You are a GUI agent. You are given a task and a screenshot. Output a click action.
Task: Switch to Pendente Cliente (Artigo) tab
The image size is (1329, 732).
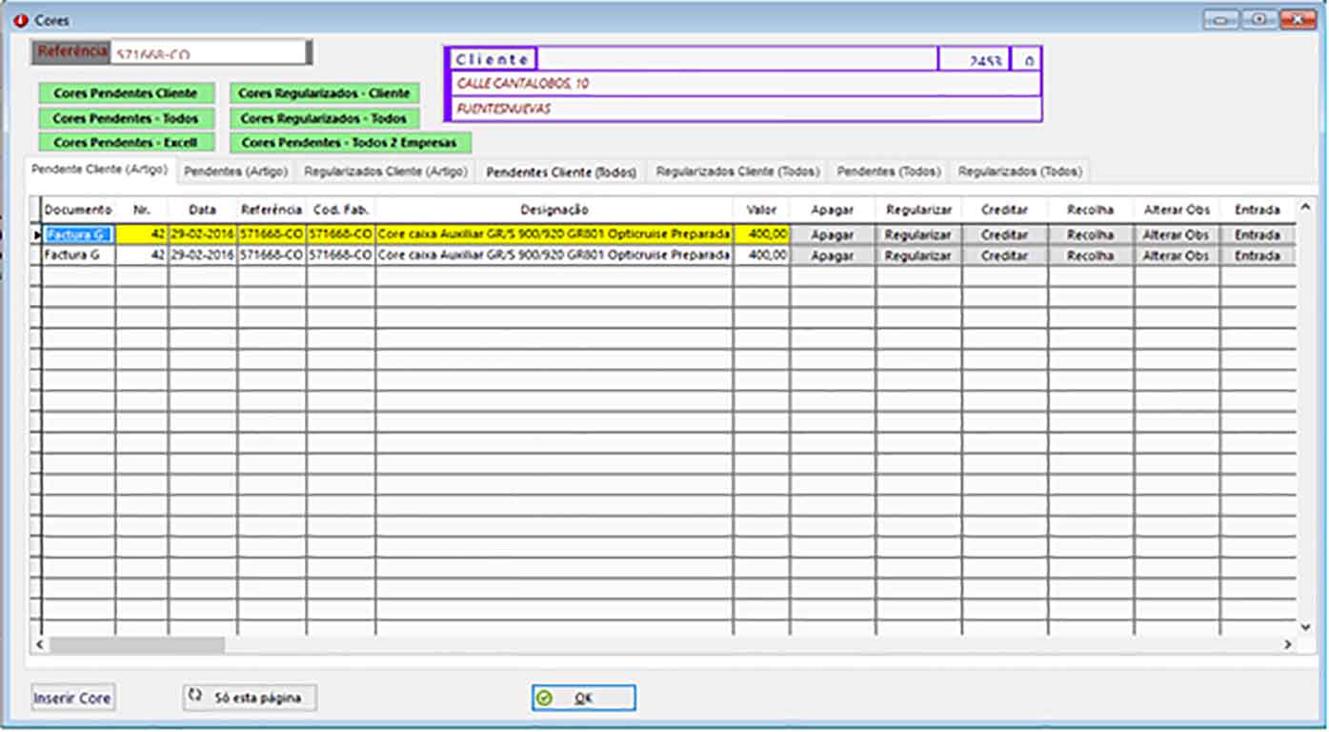(x=100, y=170)
